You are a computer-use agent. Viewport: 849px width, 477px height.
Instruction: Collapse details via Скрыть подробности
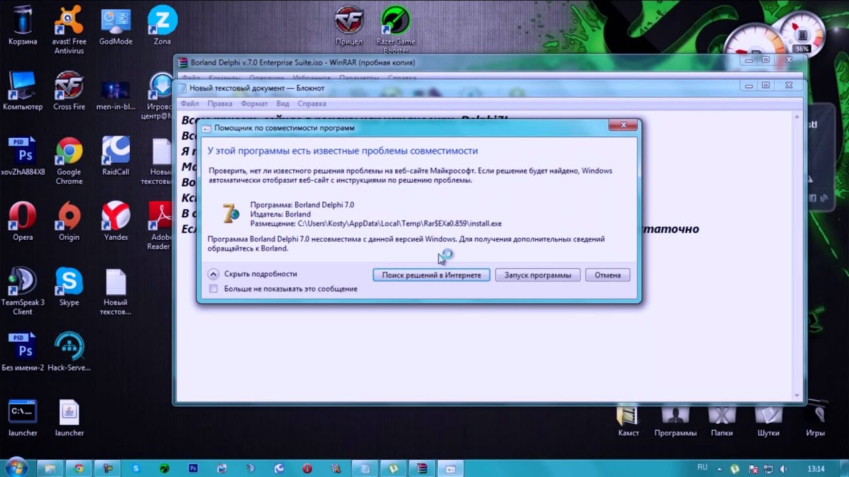tap(253, 274)
